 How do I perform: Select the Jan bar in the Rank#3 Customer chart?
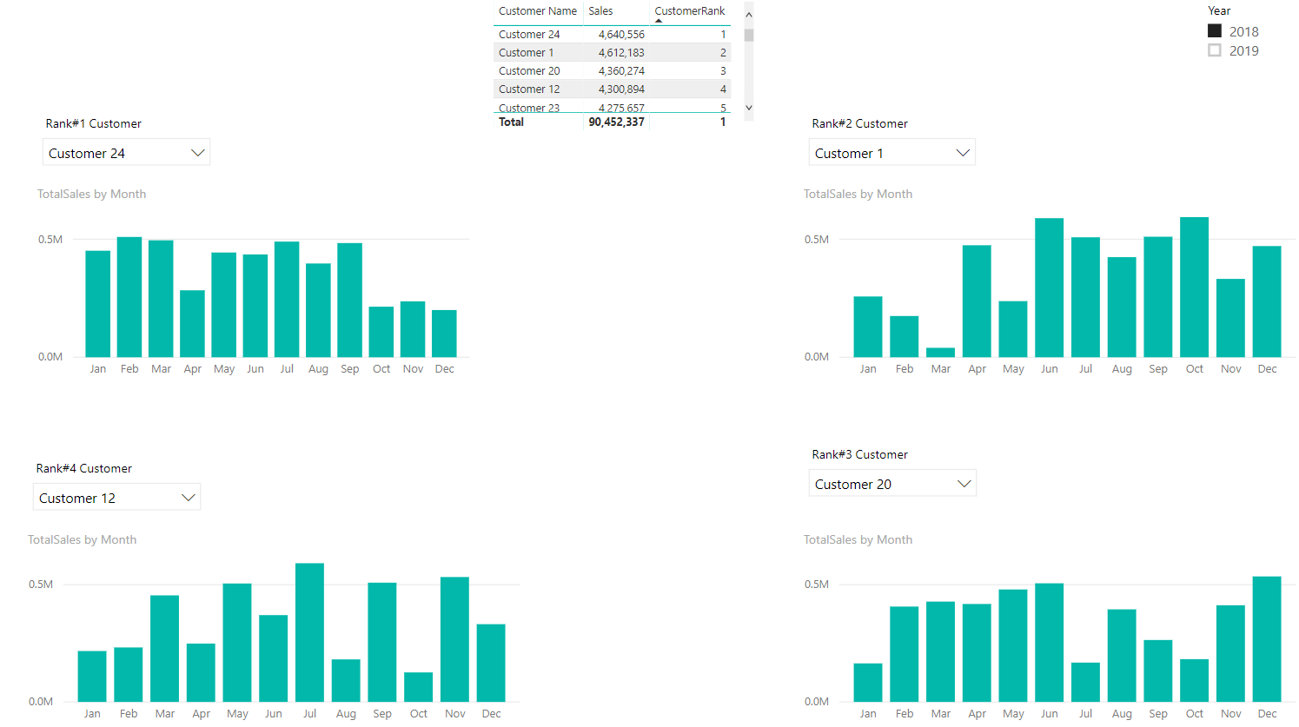pyautogui.click(x=868, y=683)
